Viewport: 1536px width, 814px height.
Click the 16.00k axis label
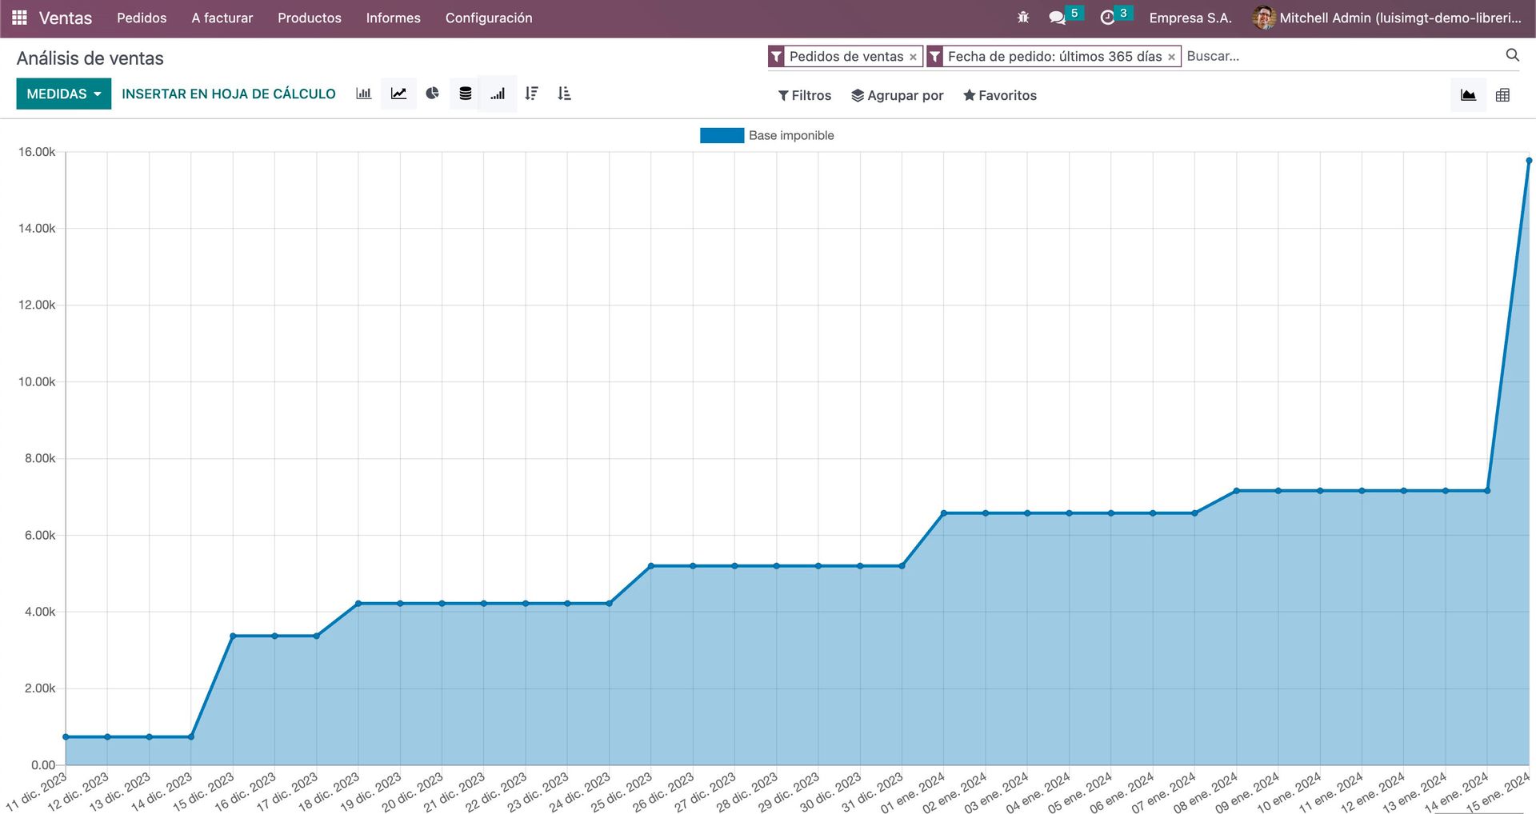37,152
